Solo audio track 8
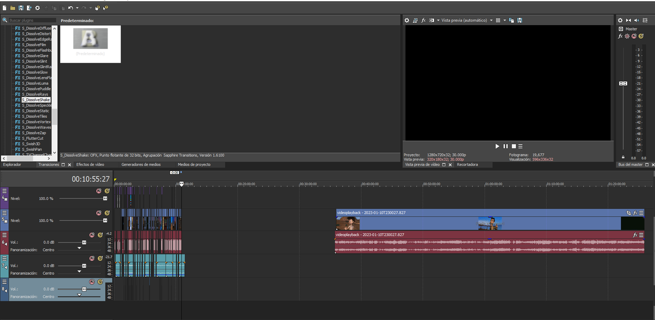This screenshot has height=320, width=655. point(100,282)
